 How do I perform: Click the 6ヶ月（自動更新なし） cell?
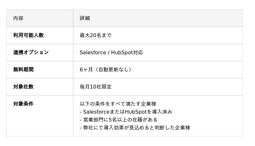click(106, 70)
